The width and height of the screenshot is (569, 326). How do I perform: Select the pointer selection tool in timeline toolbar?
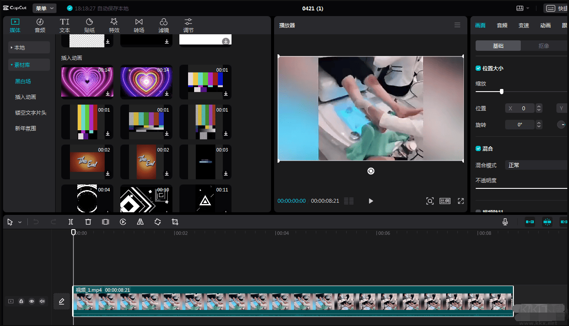click(10, 222)
